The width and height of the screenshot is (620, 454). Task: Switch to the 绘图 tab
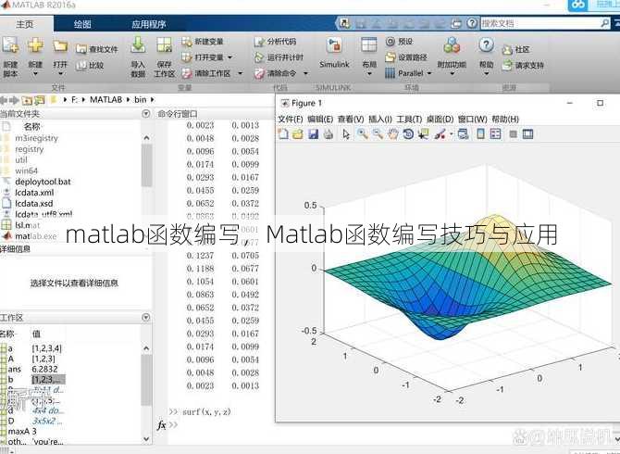point(82,24)
